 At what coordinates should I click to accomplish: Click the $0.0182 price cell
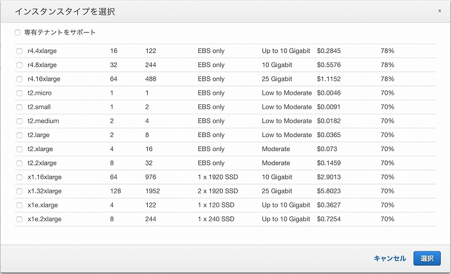point(329,121)
